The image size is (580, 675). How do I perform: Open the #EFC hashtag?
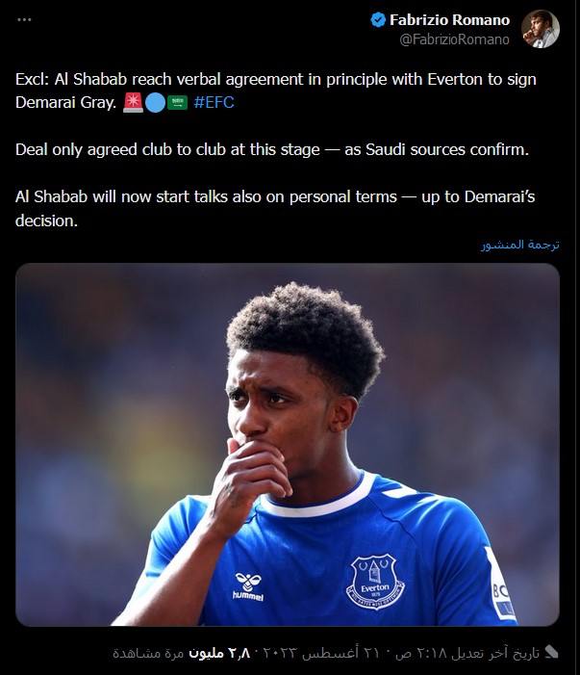[214, 102]
